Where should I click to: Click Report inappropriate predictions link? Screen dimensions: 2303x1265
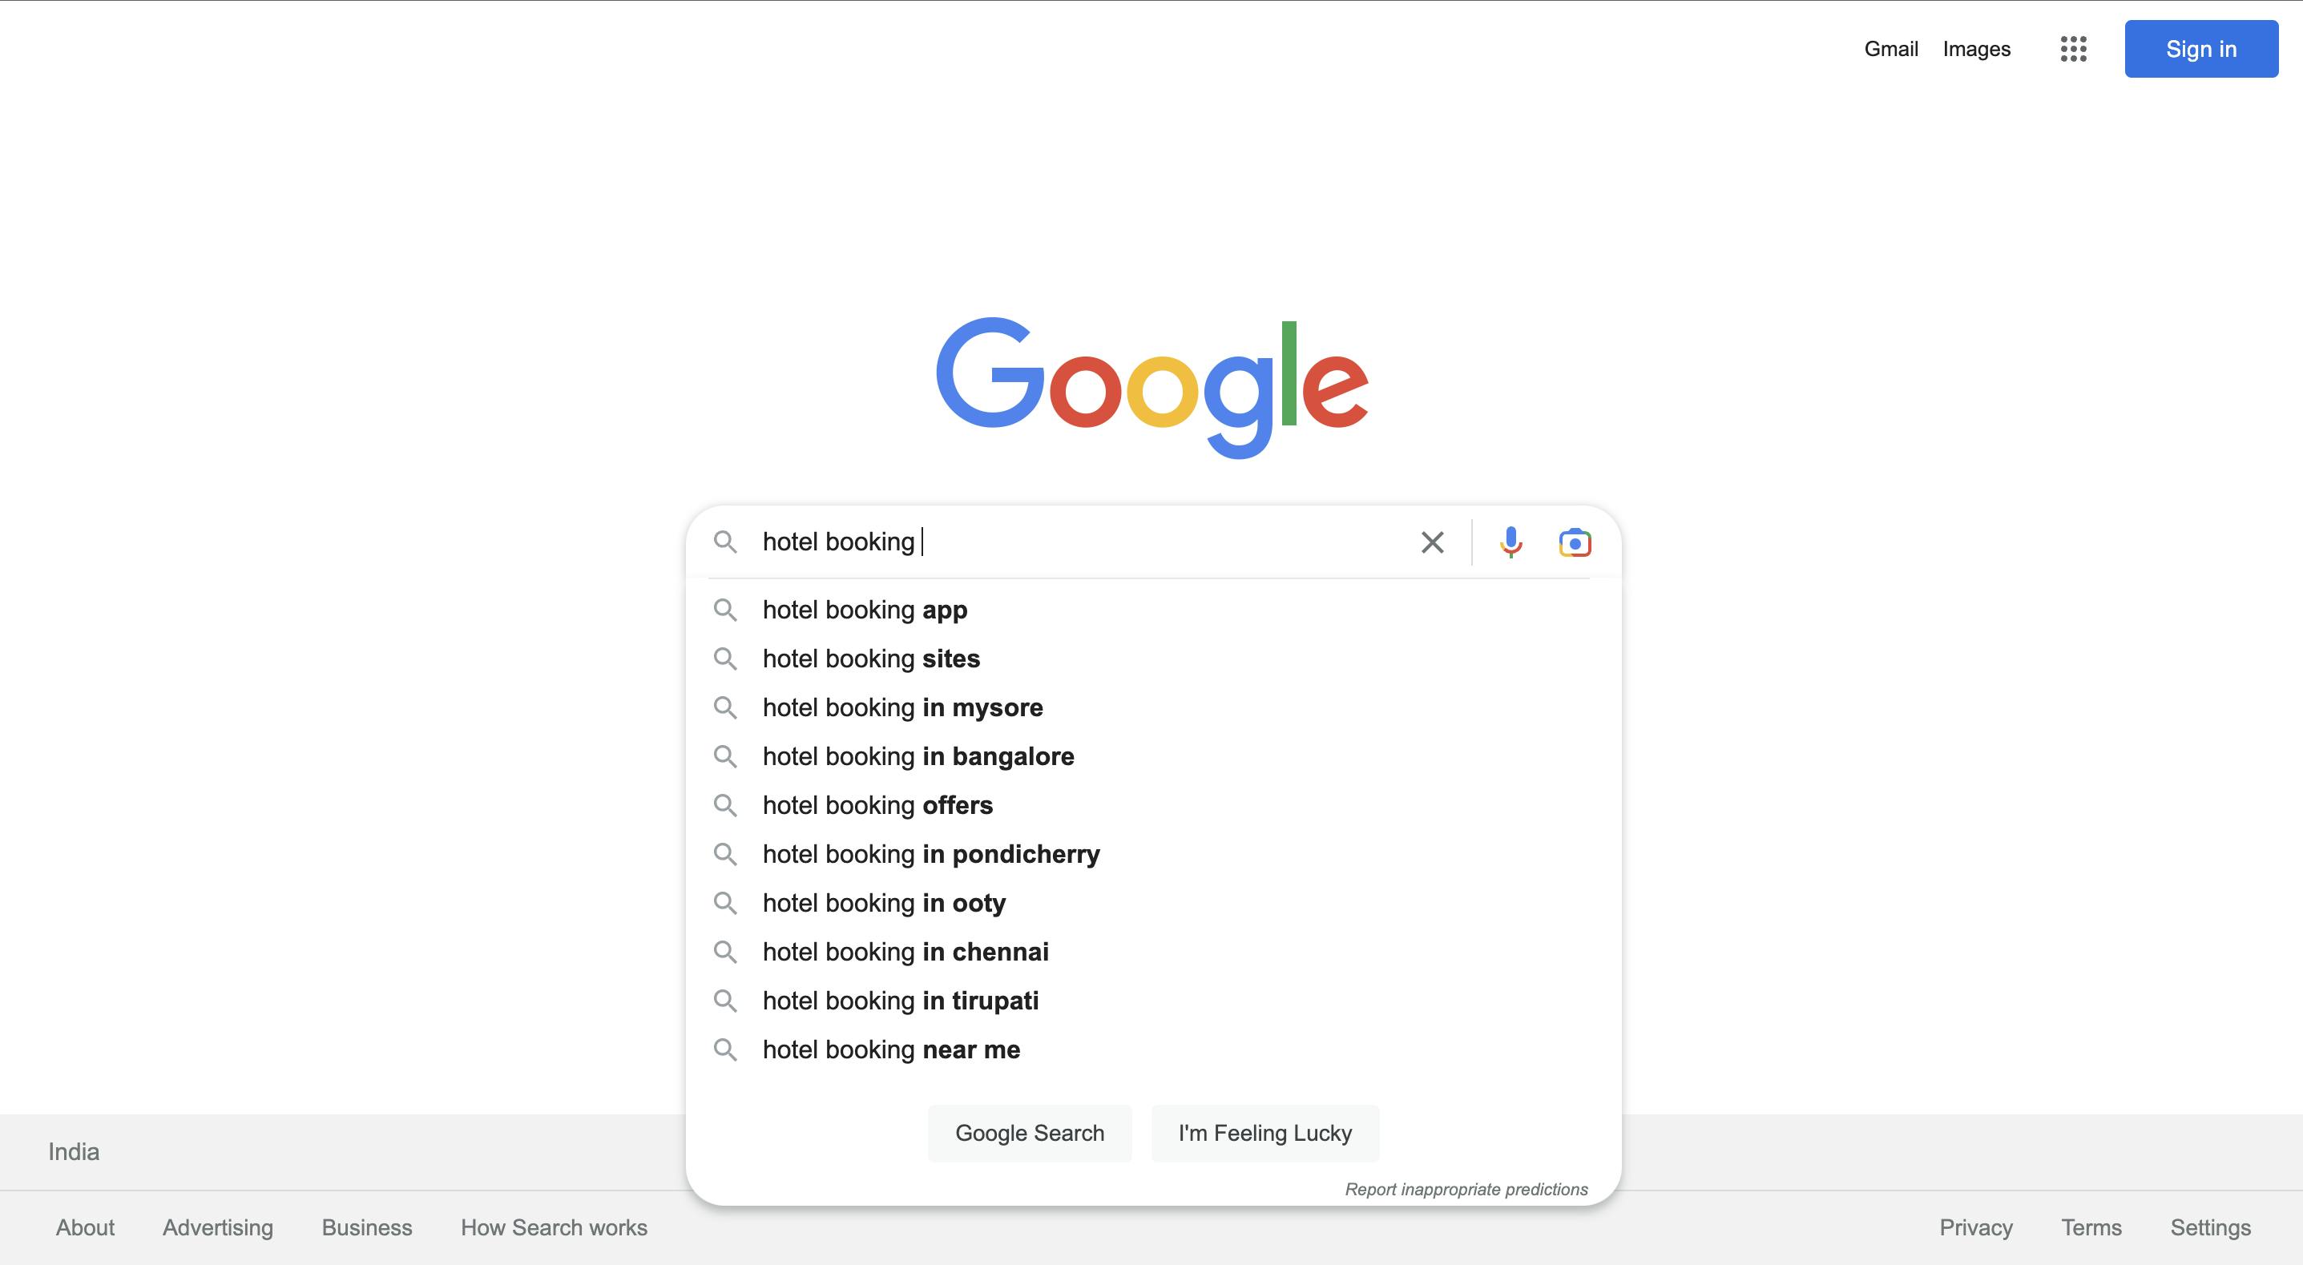pos(1465,1189)
